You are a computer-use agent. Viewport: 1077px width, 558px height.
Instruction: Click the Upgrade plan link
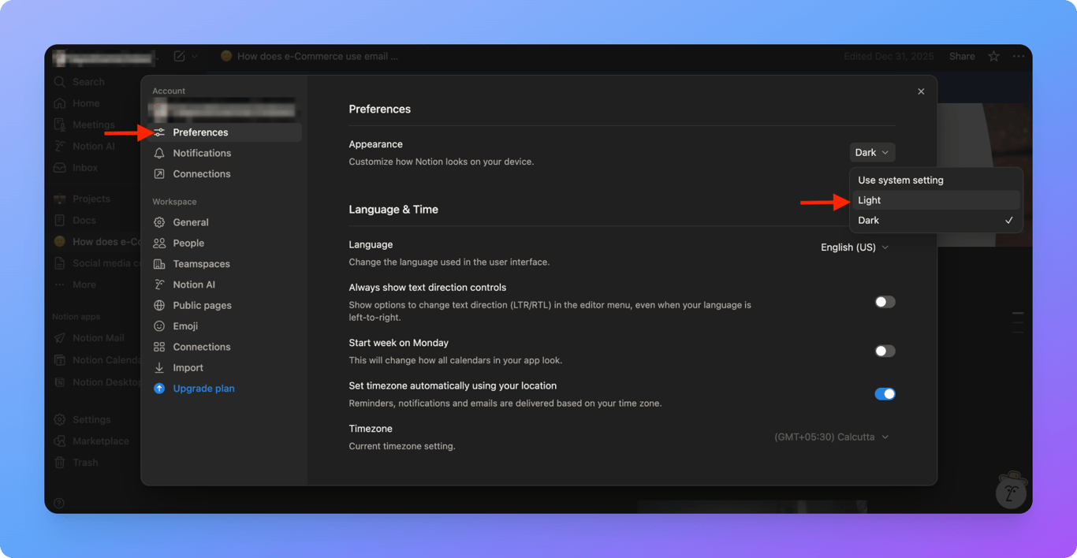click(x=203, y=388)
